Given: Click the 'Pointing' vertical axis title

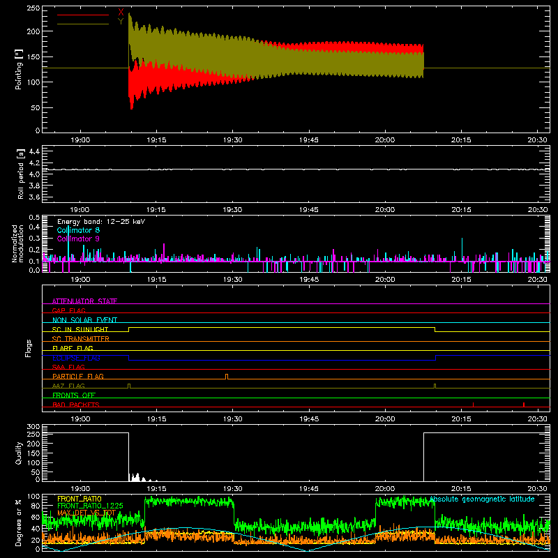Looking at the screenshot, I should point(19,69).
